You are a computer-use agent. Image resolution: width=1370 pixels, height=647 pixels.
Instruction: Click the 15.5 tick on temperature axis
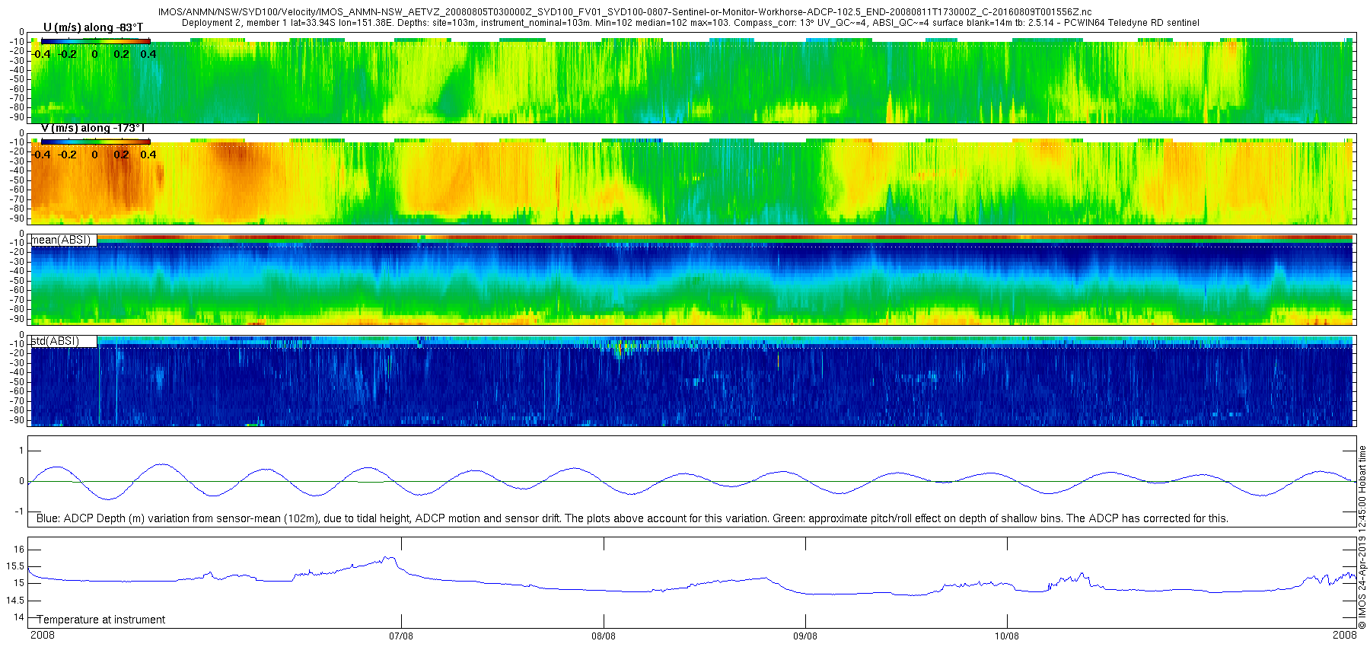(15, 566)
